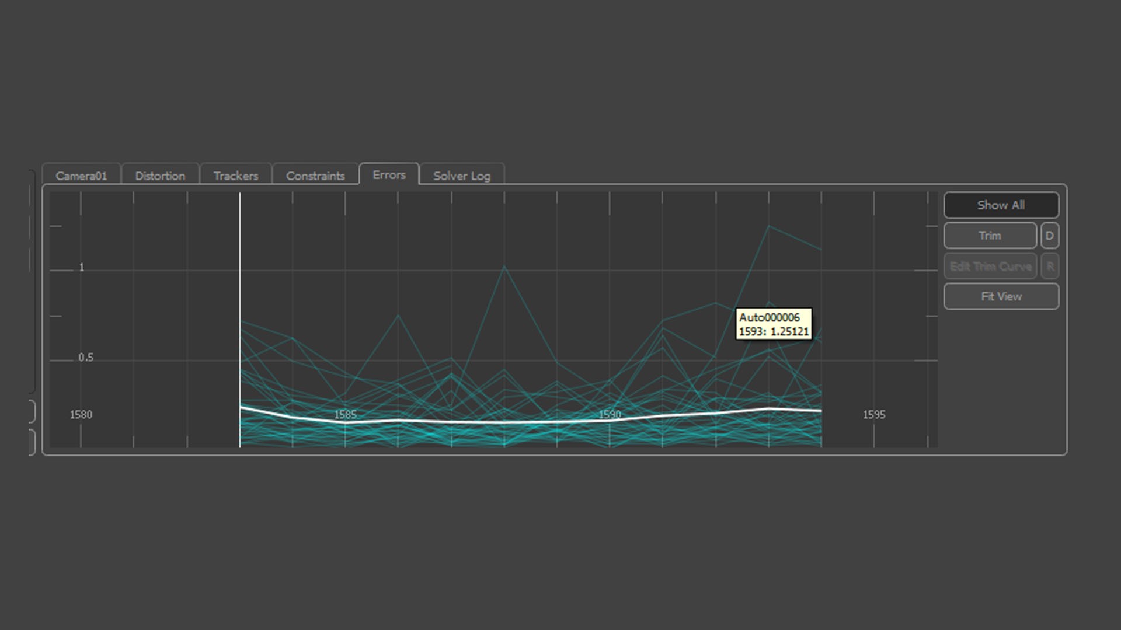Click the R button beside Edit Trim Curve

1050,267
